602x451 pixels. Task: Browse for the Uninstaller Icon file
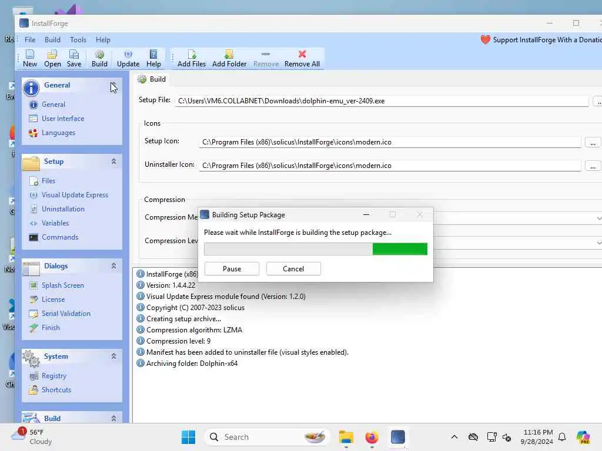pyautogui.click(x=593, y=166)
